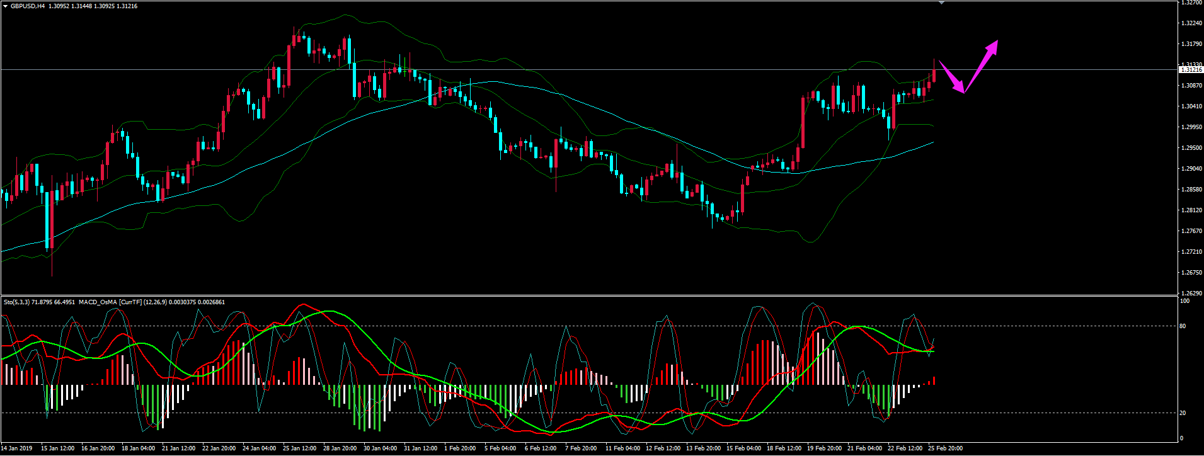Click the 1.26750 price axis label

1191,273
